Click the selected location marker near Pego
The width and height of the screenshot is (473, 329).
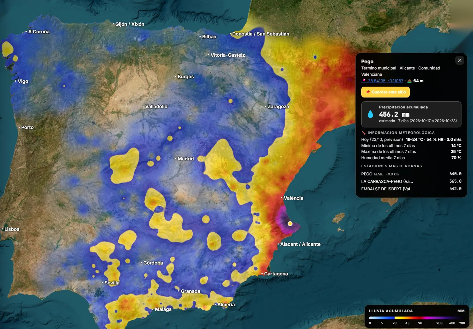pyautogui.click(x=290, y=224)
